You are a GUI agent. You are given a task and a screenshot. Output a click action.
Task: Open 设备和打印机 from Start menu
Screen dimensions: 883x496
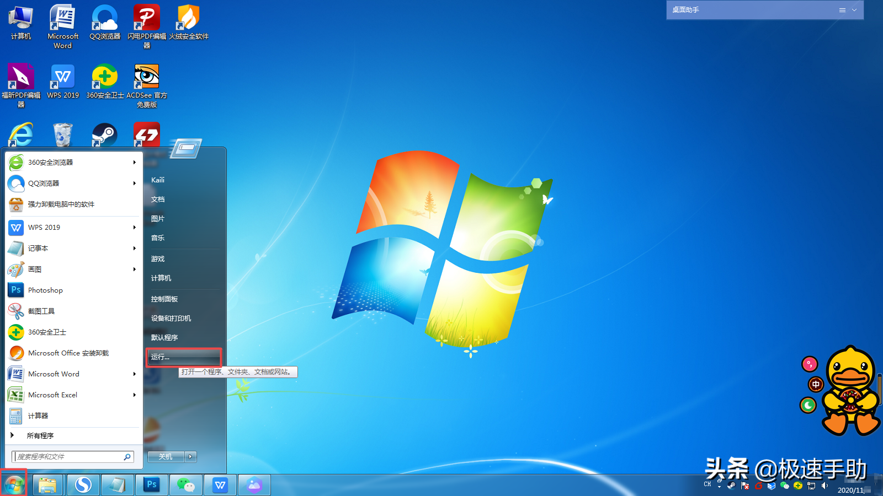(184, 318)
